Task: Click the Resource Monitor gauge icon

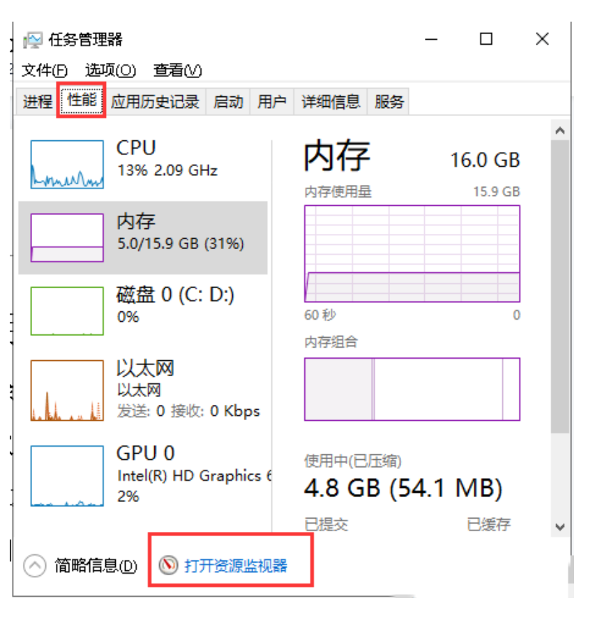Action: (x=168, y=565)
